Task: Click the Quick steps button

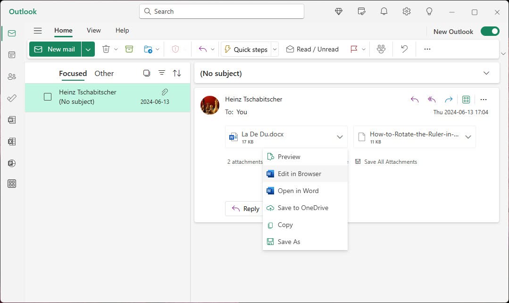Action: pyautogui.click(x=246, y=50)
